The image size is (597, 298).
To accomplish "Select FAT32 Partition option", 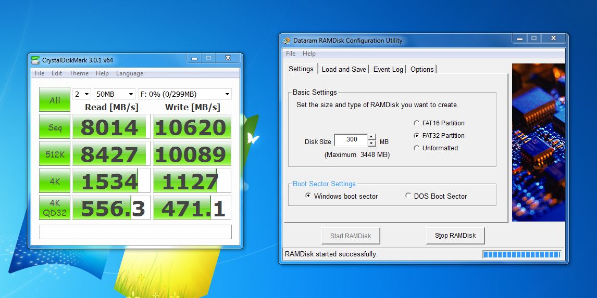I will click(439, 136).
